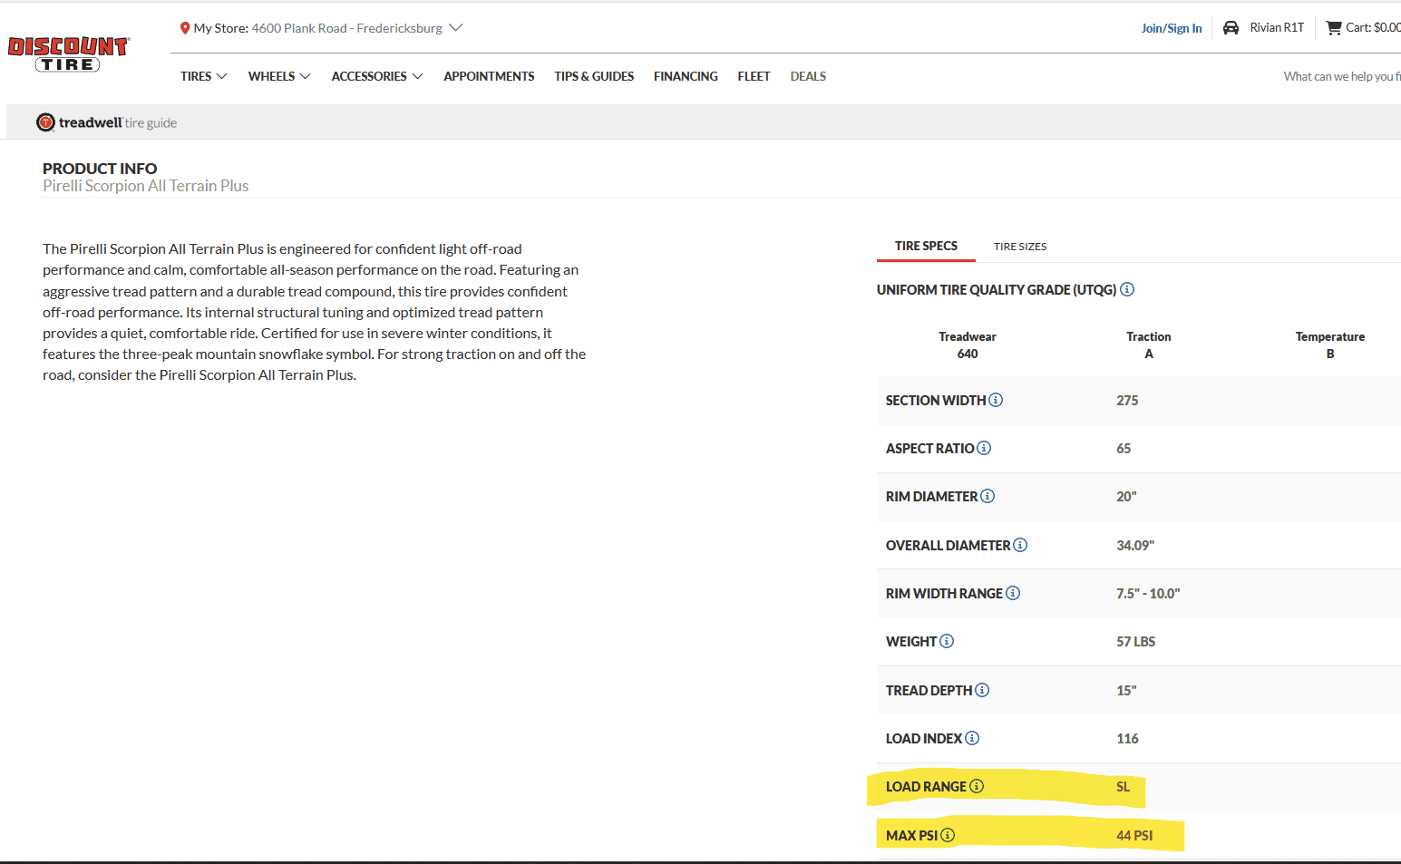The image size is (1401, 864).
Task: Open the Tires dropdown menu
Action: point(203,76)
